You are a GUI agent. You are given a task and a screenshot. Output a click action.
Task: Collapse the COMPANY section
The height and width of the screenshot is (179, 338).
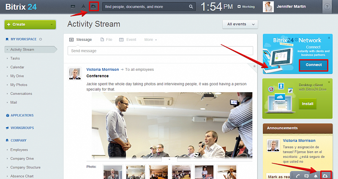coord(19,140)
